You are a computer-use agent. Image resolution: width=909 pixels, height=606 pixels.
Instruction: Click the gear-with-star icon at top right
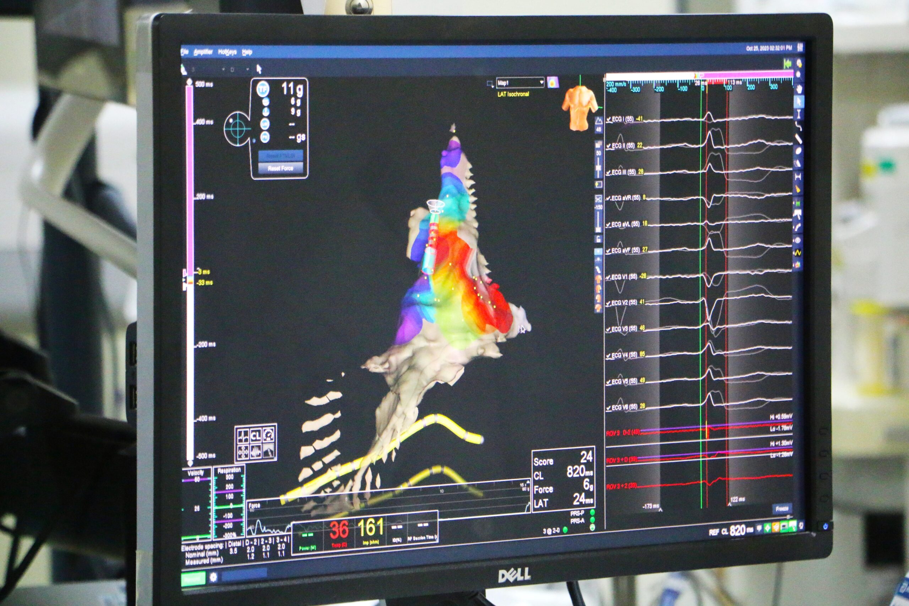(799, 64)
